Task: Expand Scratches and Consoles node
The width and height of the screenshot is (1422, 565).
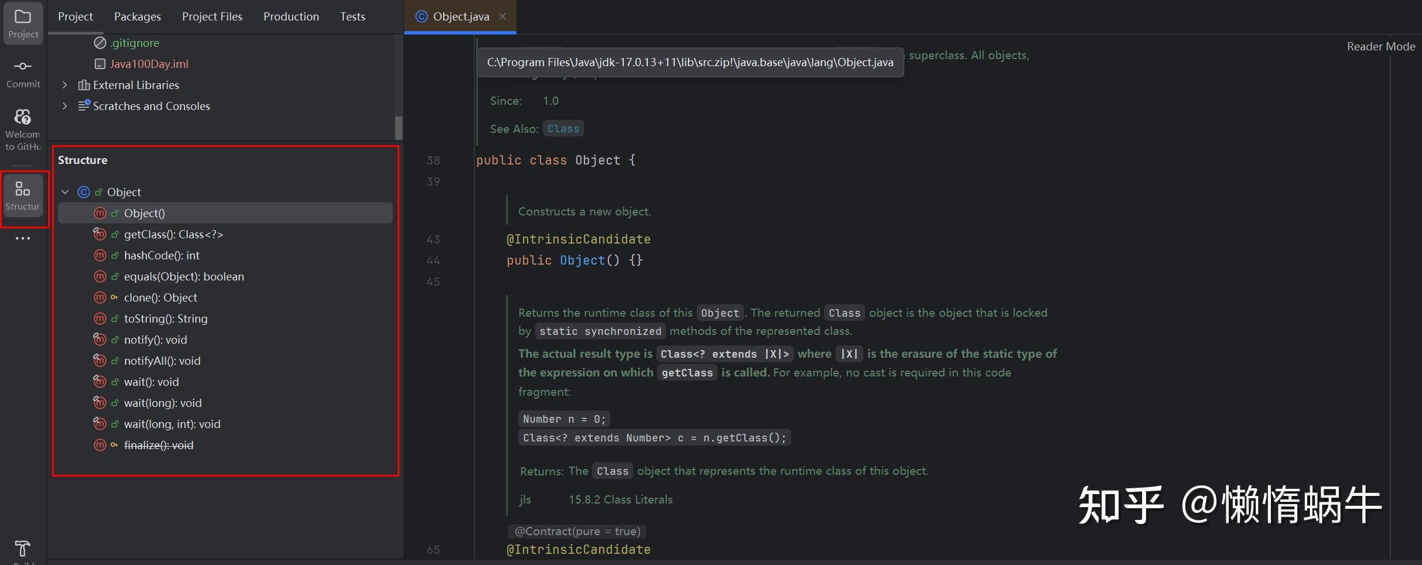Action: (65, 106)
